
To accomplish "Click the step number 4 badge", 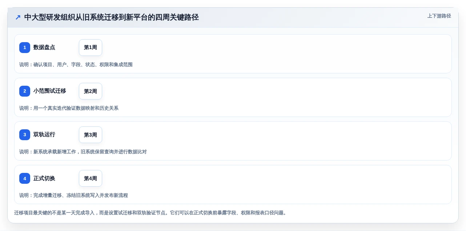I will (x=25, y=178).
